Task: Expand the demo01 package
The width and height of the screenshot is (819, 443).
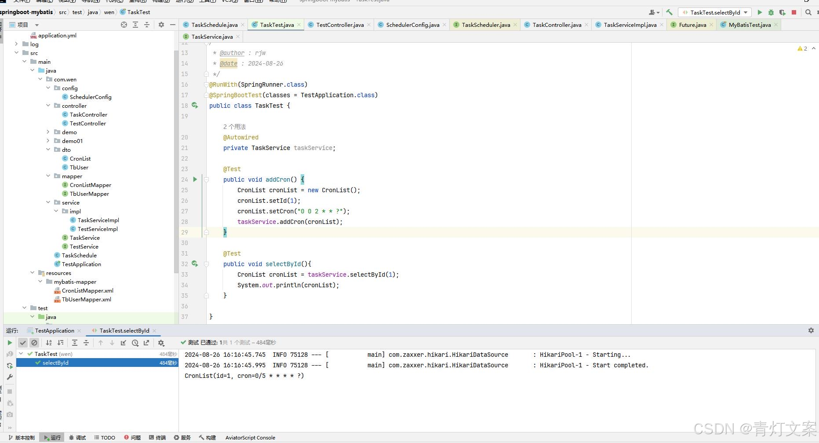Action: (x=48, y=141)
